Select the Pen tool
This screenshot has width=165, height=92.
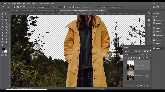pyautogui.click(x=6, y=36)
